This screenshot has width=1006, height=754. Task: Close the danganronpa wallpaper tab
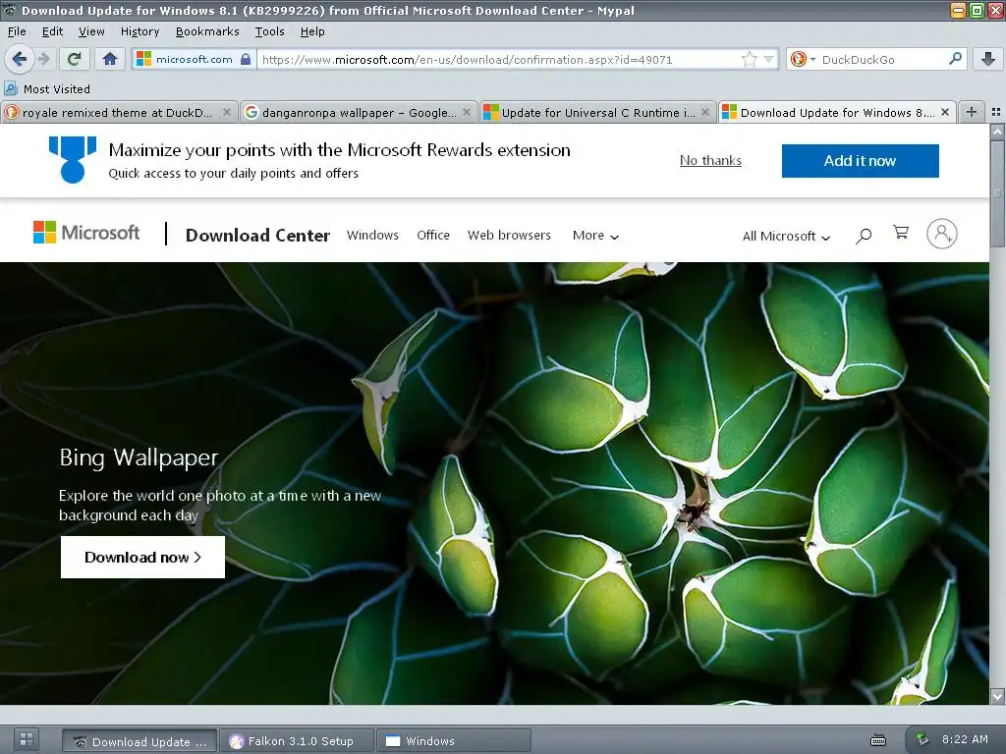pyautogui.click(x=467, y=112)
